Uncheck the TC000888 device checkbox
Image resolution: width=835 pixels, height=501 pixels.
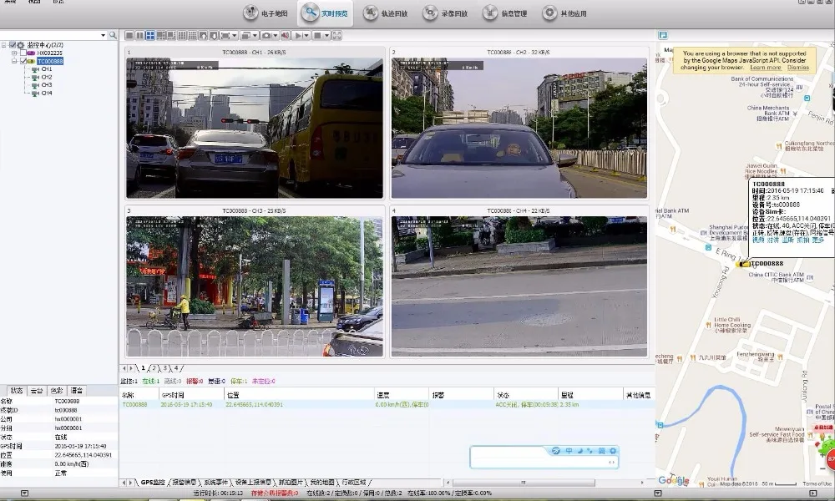click(23, 61)
